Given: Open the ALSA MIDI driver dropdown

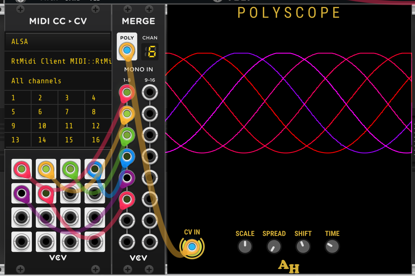Looking at the screenshot, I should coord(58,42).
